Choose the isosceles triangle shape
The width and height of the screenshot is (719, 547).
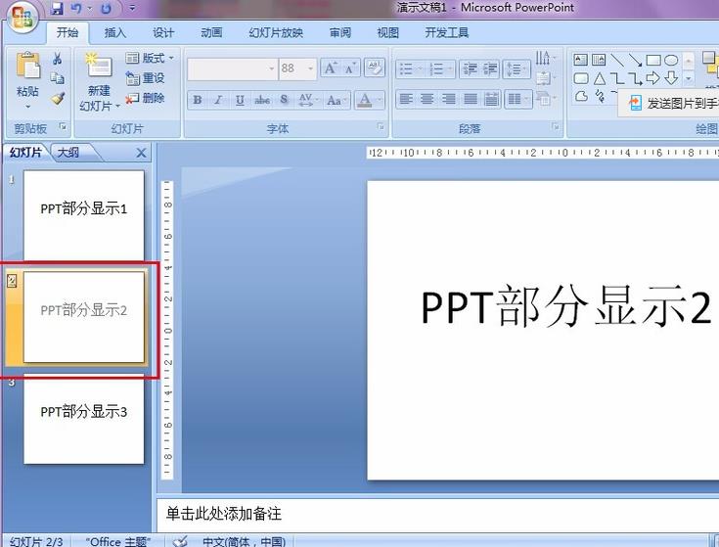(x=599, y=78)
